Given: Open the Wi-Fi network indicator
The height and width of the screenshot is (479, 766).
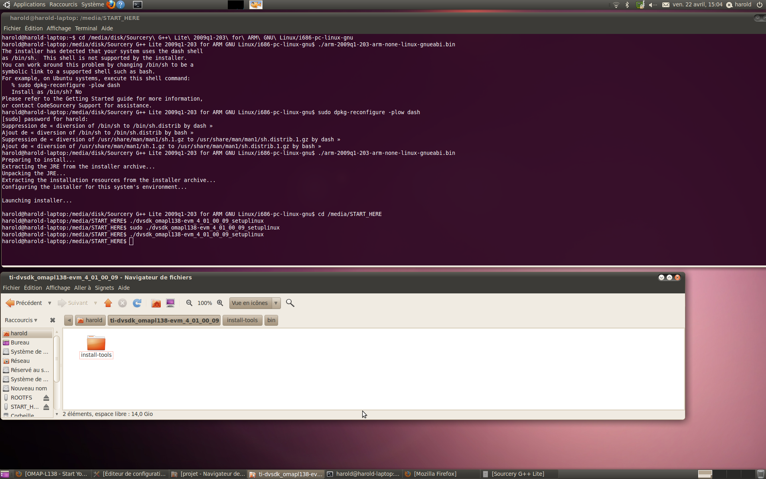Looking at the screenshot, I should coord(616,5).
